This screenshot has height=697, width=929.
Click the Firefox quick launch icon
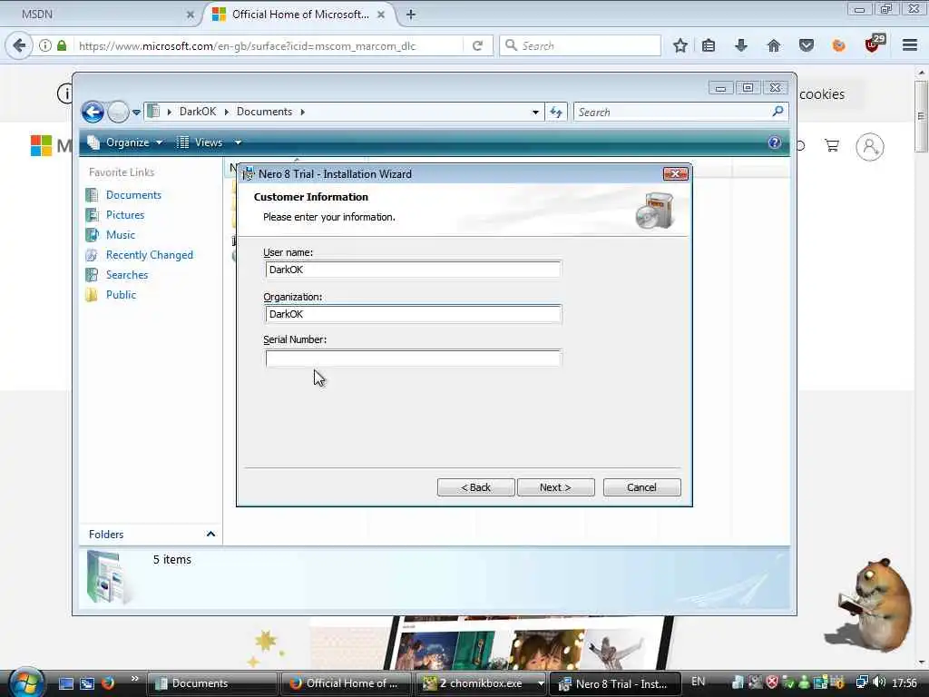point(108,683)
